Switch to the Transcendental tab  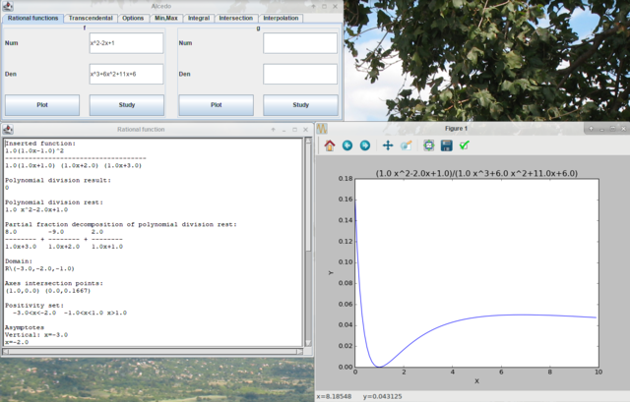[91, 18]
